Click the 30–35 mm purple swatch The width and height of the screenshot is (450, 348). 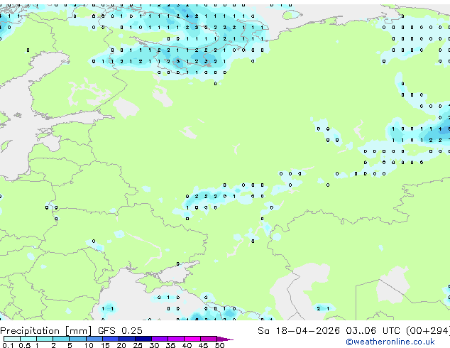click(160, 339)
